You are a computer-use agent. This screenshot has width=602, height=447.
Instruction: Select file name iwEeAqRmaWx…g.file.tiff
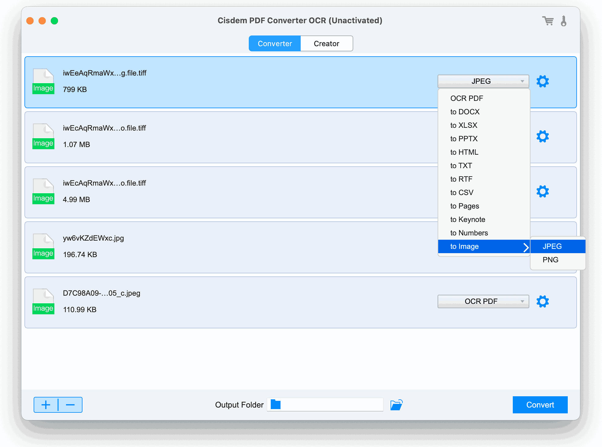point(105,73)
